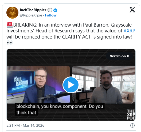Click the Paul Barron screen logo
The width and height of the screenshot is (141, 132).
coord(21,82)
